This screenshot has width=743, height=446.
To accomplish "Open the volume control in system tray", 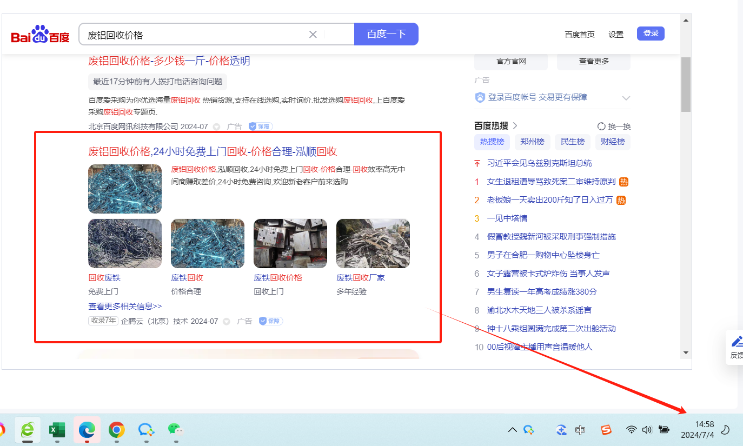I will click(647, 430).
